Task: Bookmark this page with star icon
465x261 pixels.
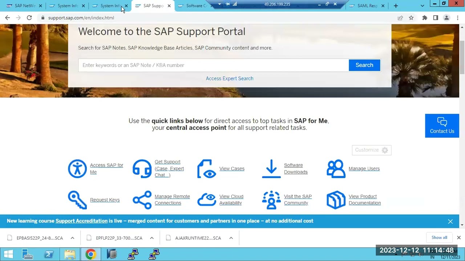Action: (x=411, y=18)
